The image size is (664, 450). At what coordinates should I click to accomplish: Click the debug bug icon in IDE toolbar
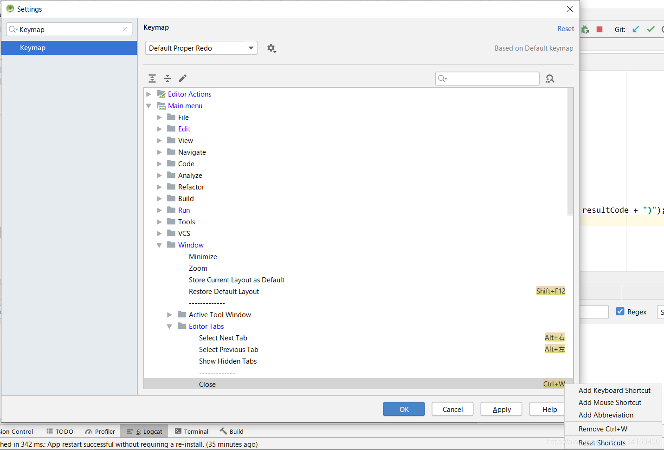pyautogui.click(x=585, y=29)
